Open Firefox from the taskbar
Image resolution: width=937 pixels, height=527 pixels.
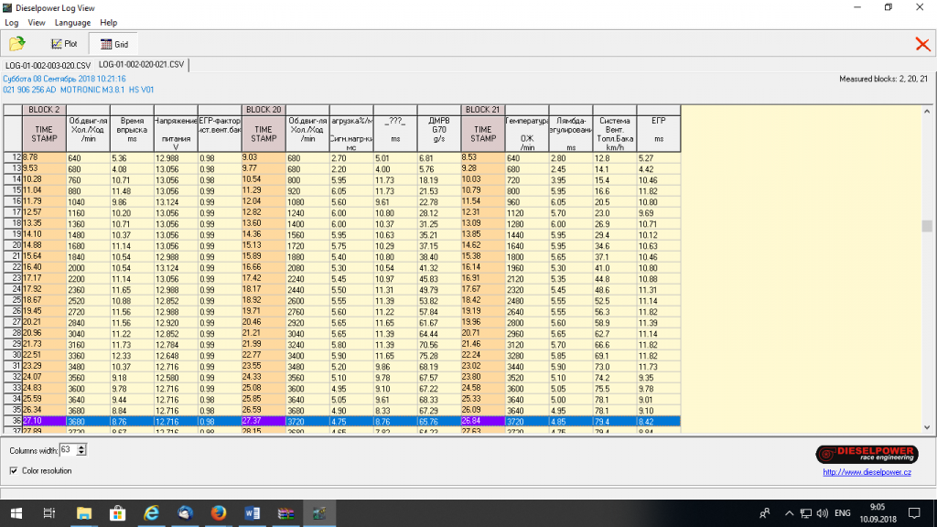click(218, 512)
